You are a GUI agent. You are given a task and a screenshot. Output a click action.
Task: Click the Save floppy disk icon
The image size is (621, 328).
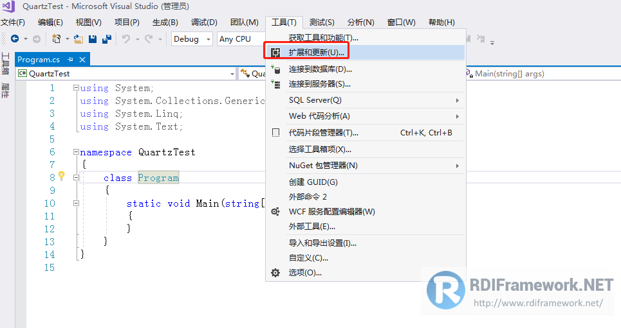coord(93,39)
